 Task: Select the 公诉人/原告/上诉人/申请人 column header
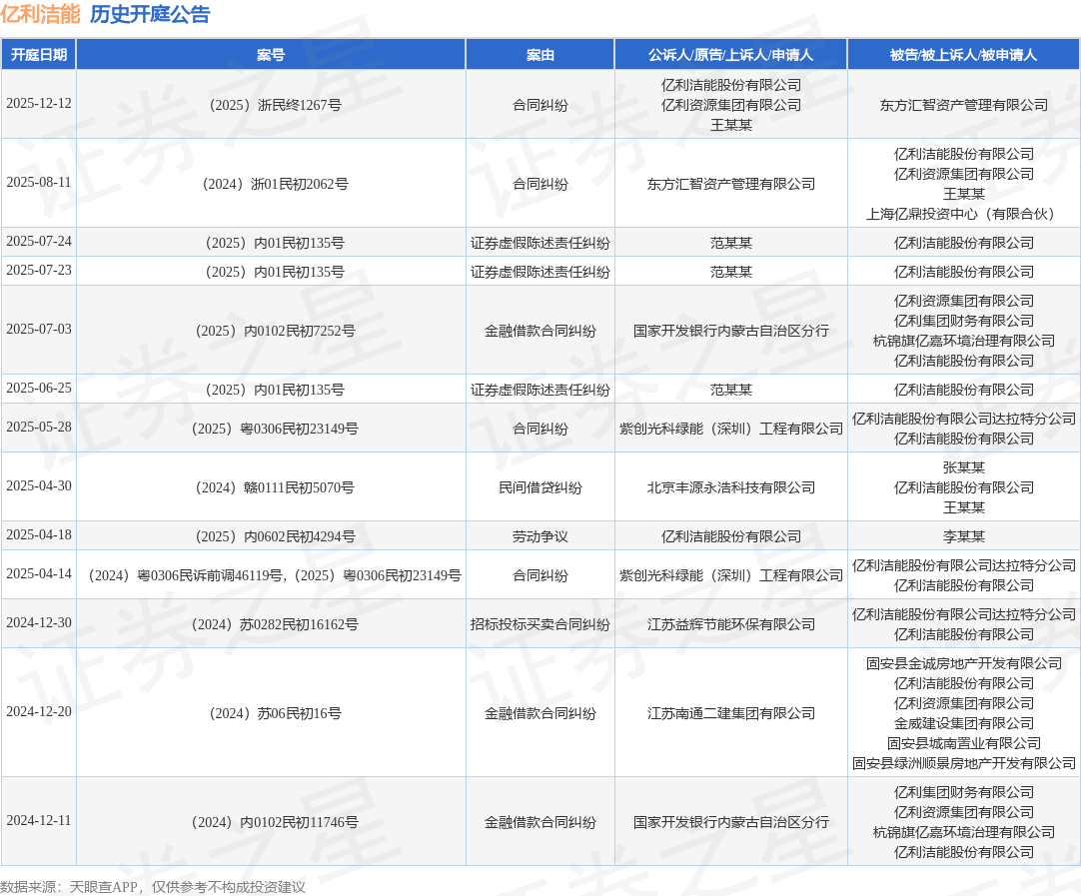pos(730,55)
